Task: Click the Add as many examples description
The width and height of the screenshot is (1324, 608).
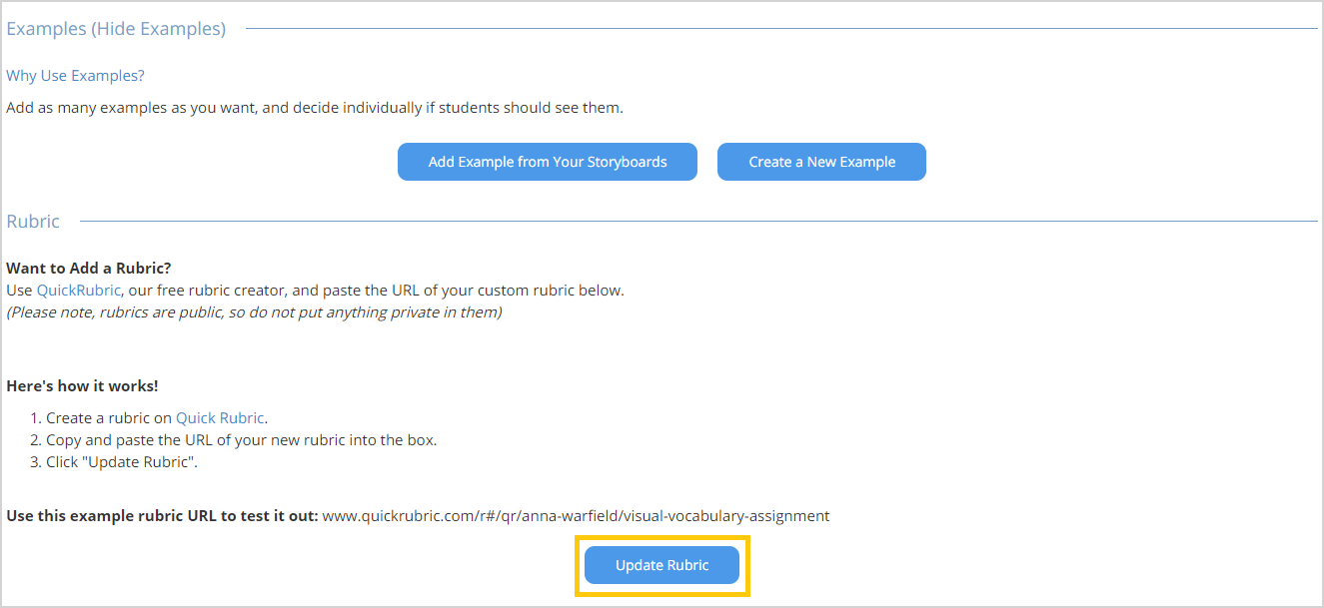Action: 315,108
